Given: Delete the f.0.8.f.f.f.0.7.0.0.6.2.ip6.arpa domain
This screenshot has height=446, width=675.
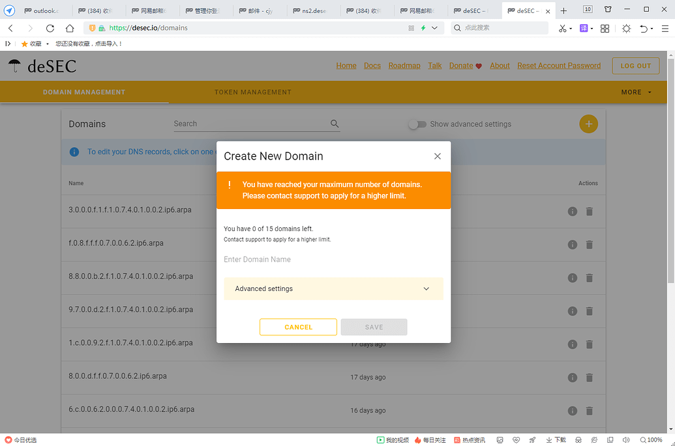Looking at the screenshot, I should pyautogui.click(x=589, y=244).
